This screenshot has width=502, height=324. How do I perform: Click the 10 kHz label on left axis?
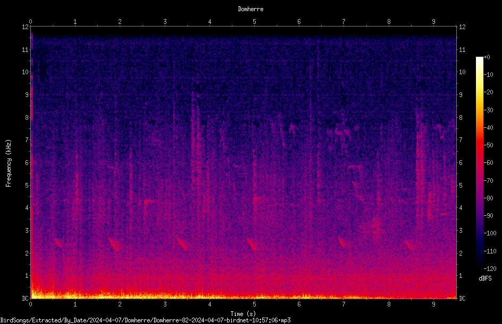(x=26, y=72)
